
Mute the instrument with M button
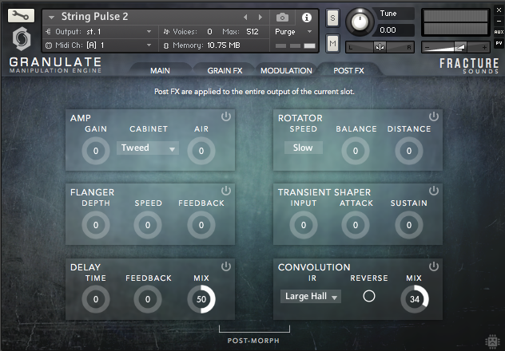click(x=332, y=42)
